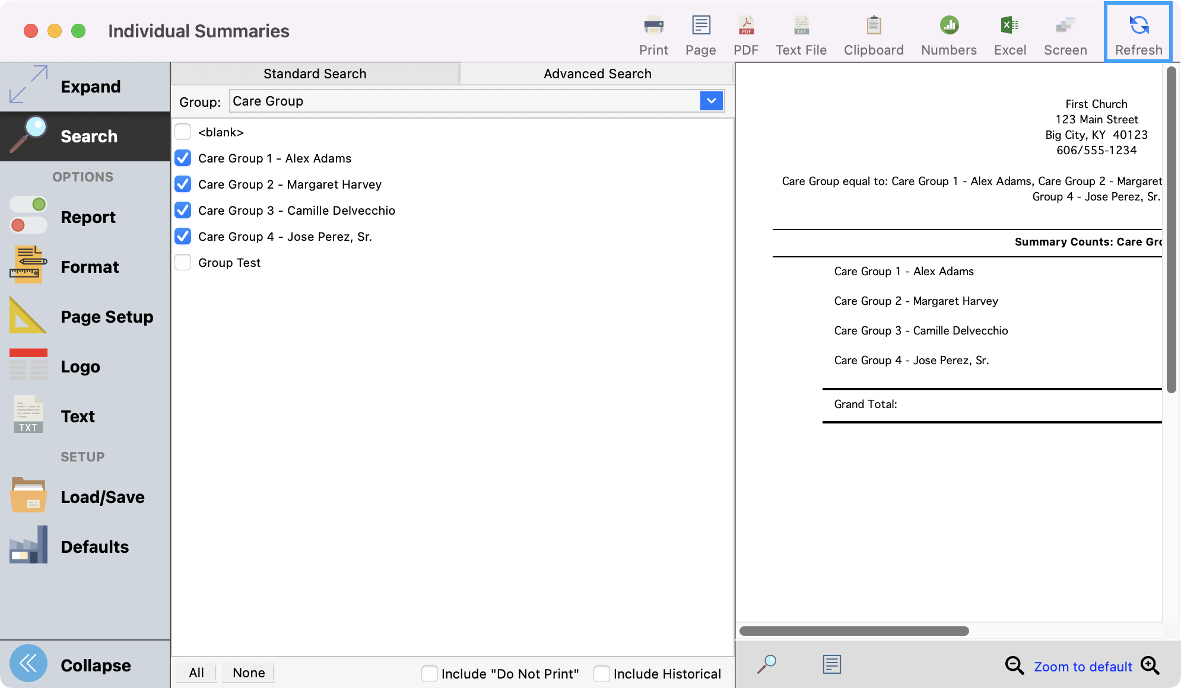Click the Zoom to default link
The height and width of the screenshot is (688, 1181).
click(1082, 666)
